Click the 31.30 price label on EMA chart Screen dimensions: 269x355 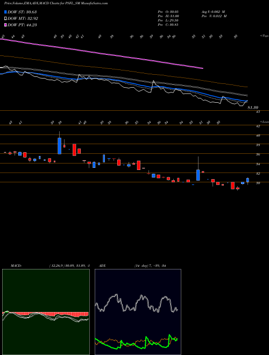point(253,108)
